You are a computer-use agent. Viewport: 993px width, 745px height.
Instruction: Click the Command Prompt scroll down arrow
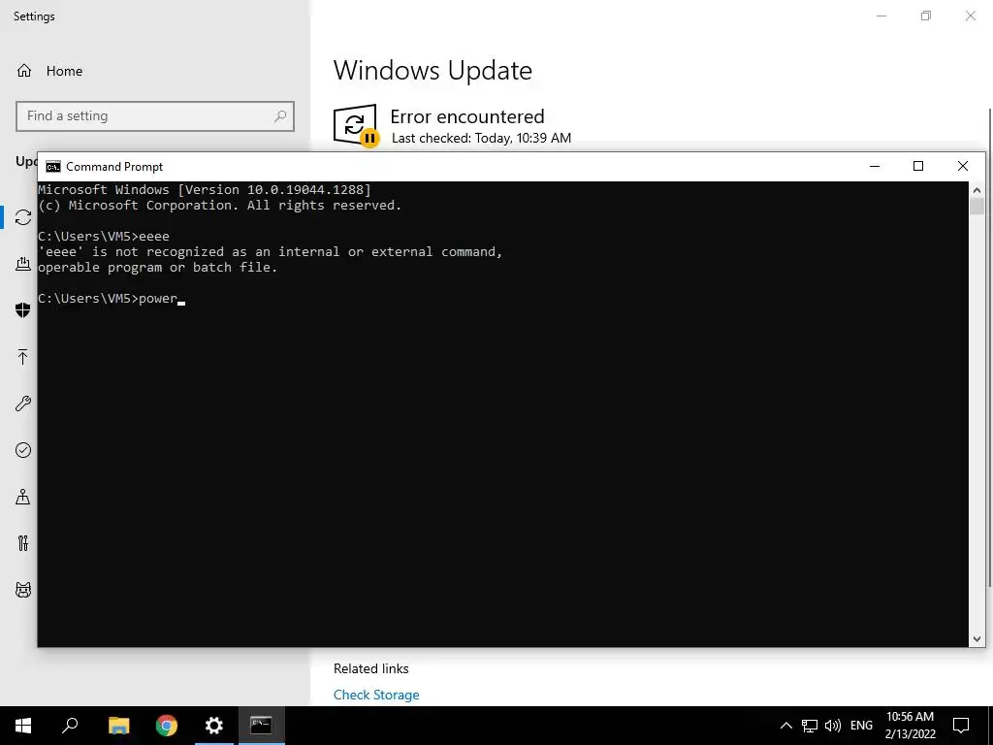[x=977, y=639]
